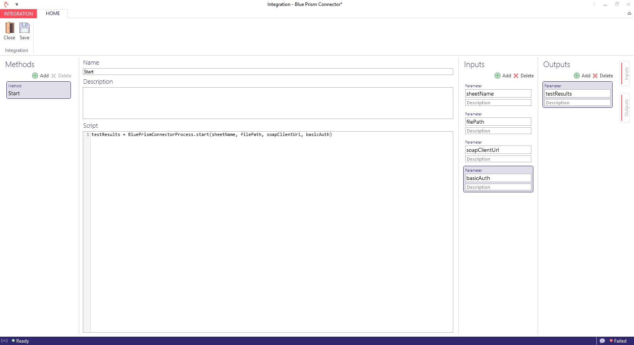Click the sheetName parameter field
The image size is (634, 345).
498,94
